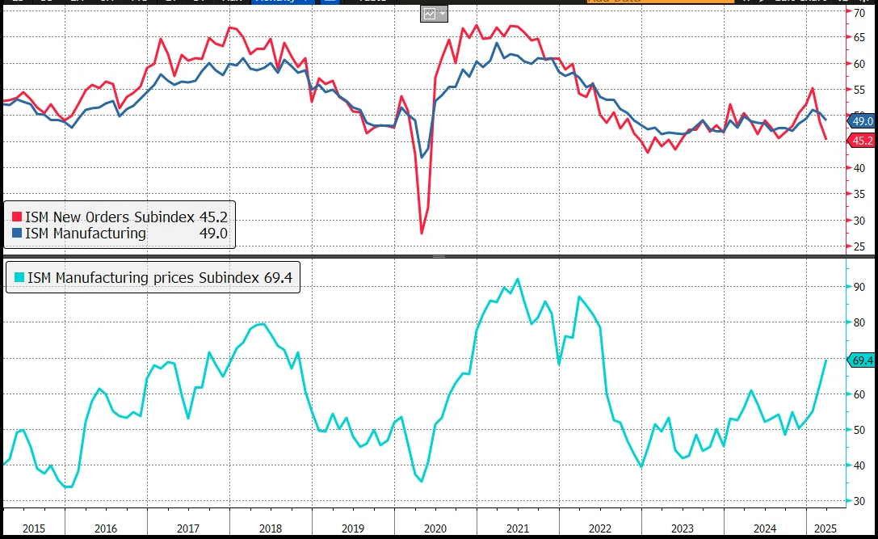Select the ISM Manufacturing legend label with value 49.0

click(x=86, y=233)
